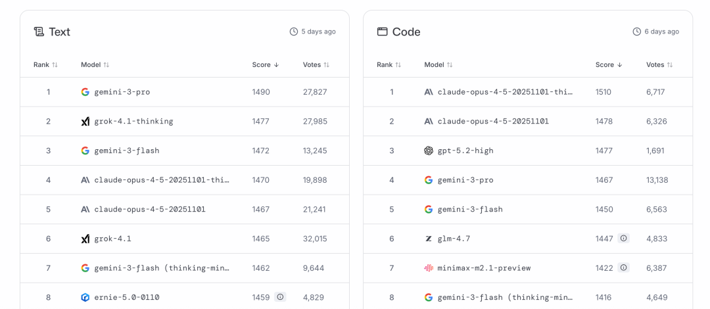Viewport: 710px width, 309px height.
Task: Click the Z logo next to glm-4.7
Action: coord(429,239)
